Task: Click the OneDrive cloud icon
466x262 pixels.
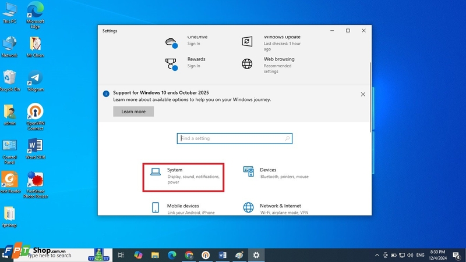Action: (x=171, y=42)
